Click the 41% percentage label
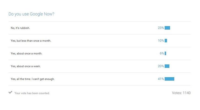200x110 pixels. (161, 79)
